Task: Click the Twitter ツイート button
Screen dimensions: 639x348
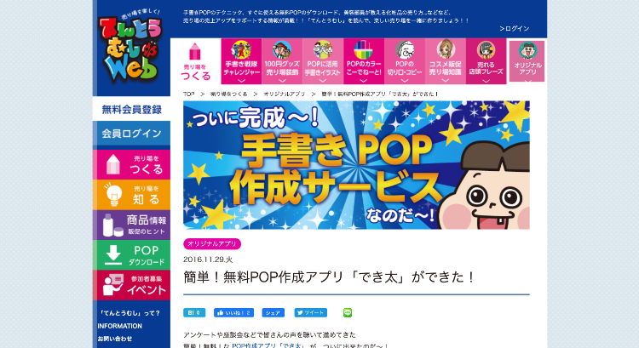Action: point(311,312)
